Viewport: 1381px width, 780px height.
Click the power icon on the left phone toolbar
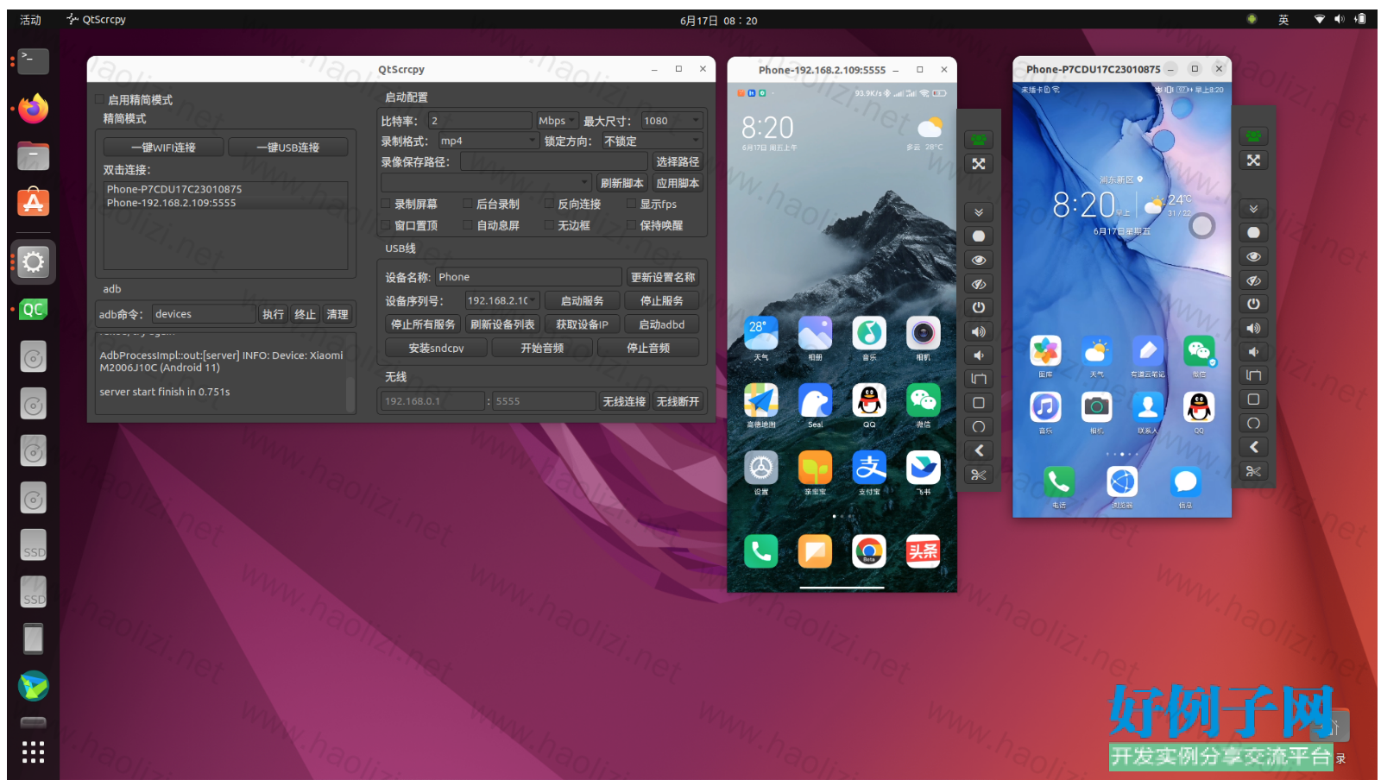tap(978, 307)
